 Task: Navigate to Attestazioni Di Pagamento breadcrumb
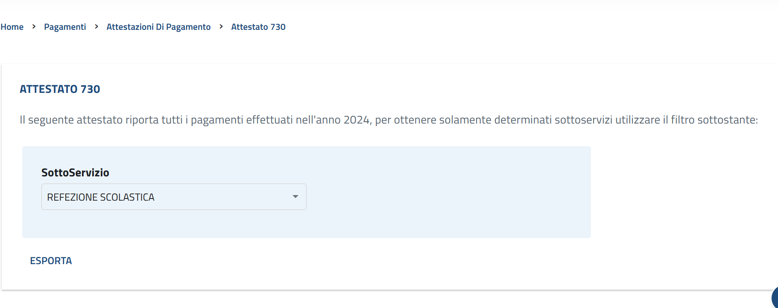158,27
